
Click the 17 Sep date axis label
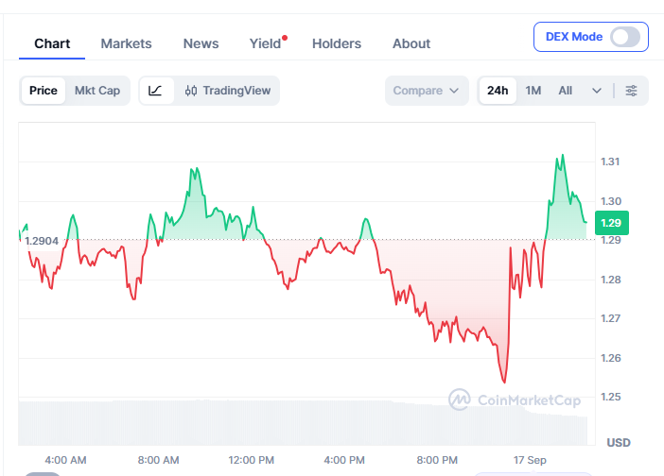[530, 460]
